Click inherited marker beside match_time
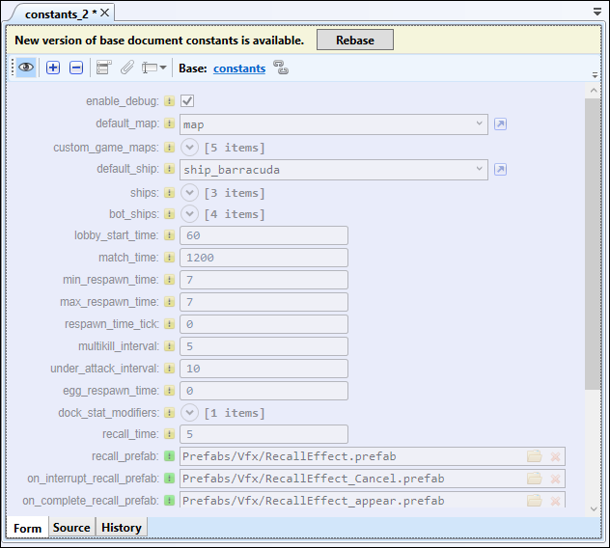This screenshot has height=548, width=610. click(169, 258)
